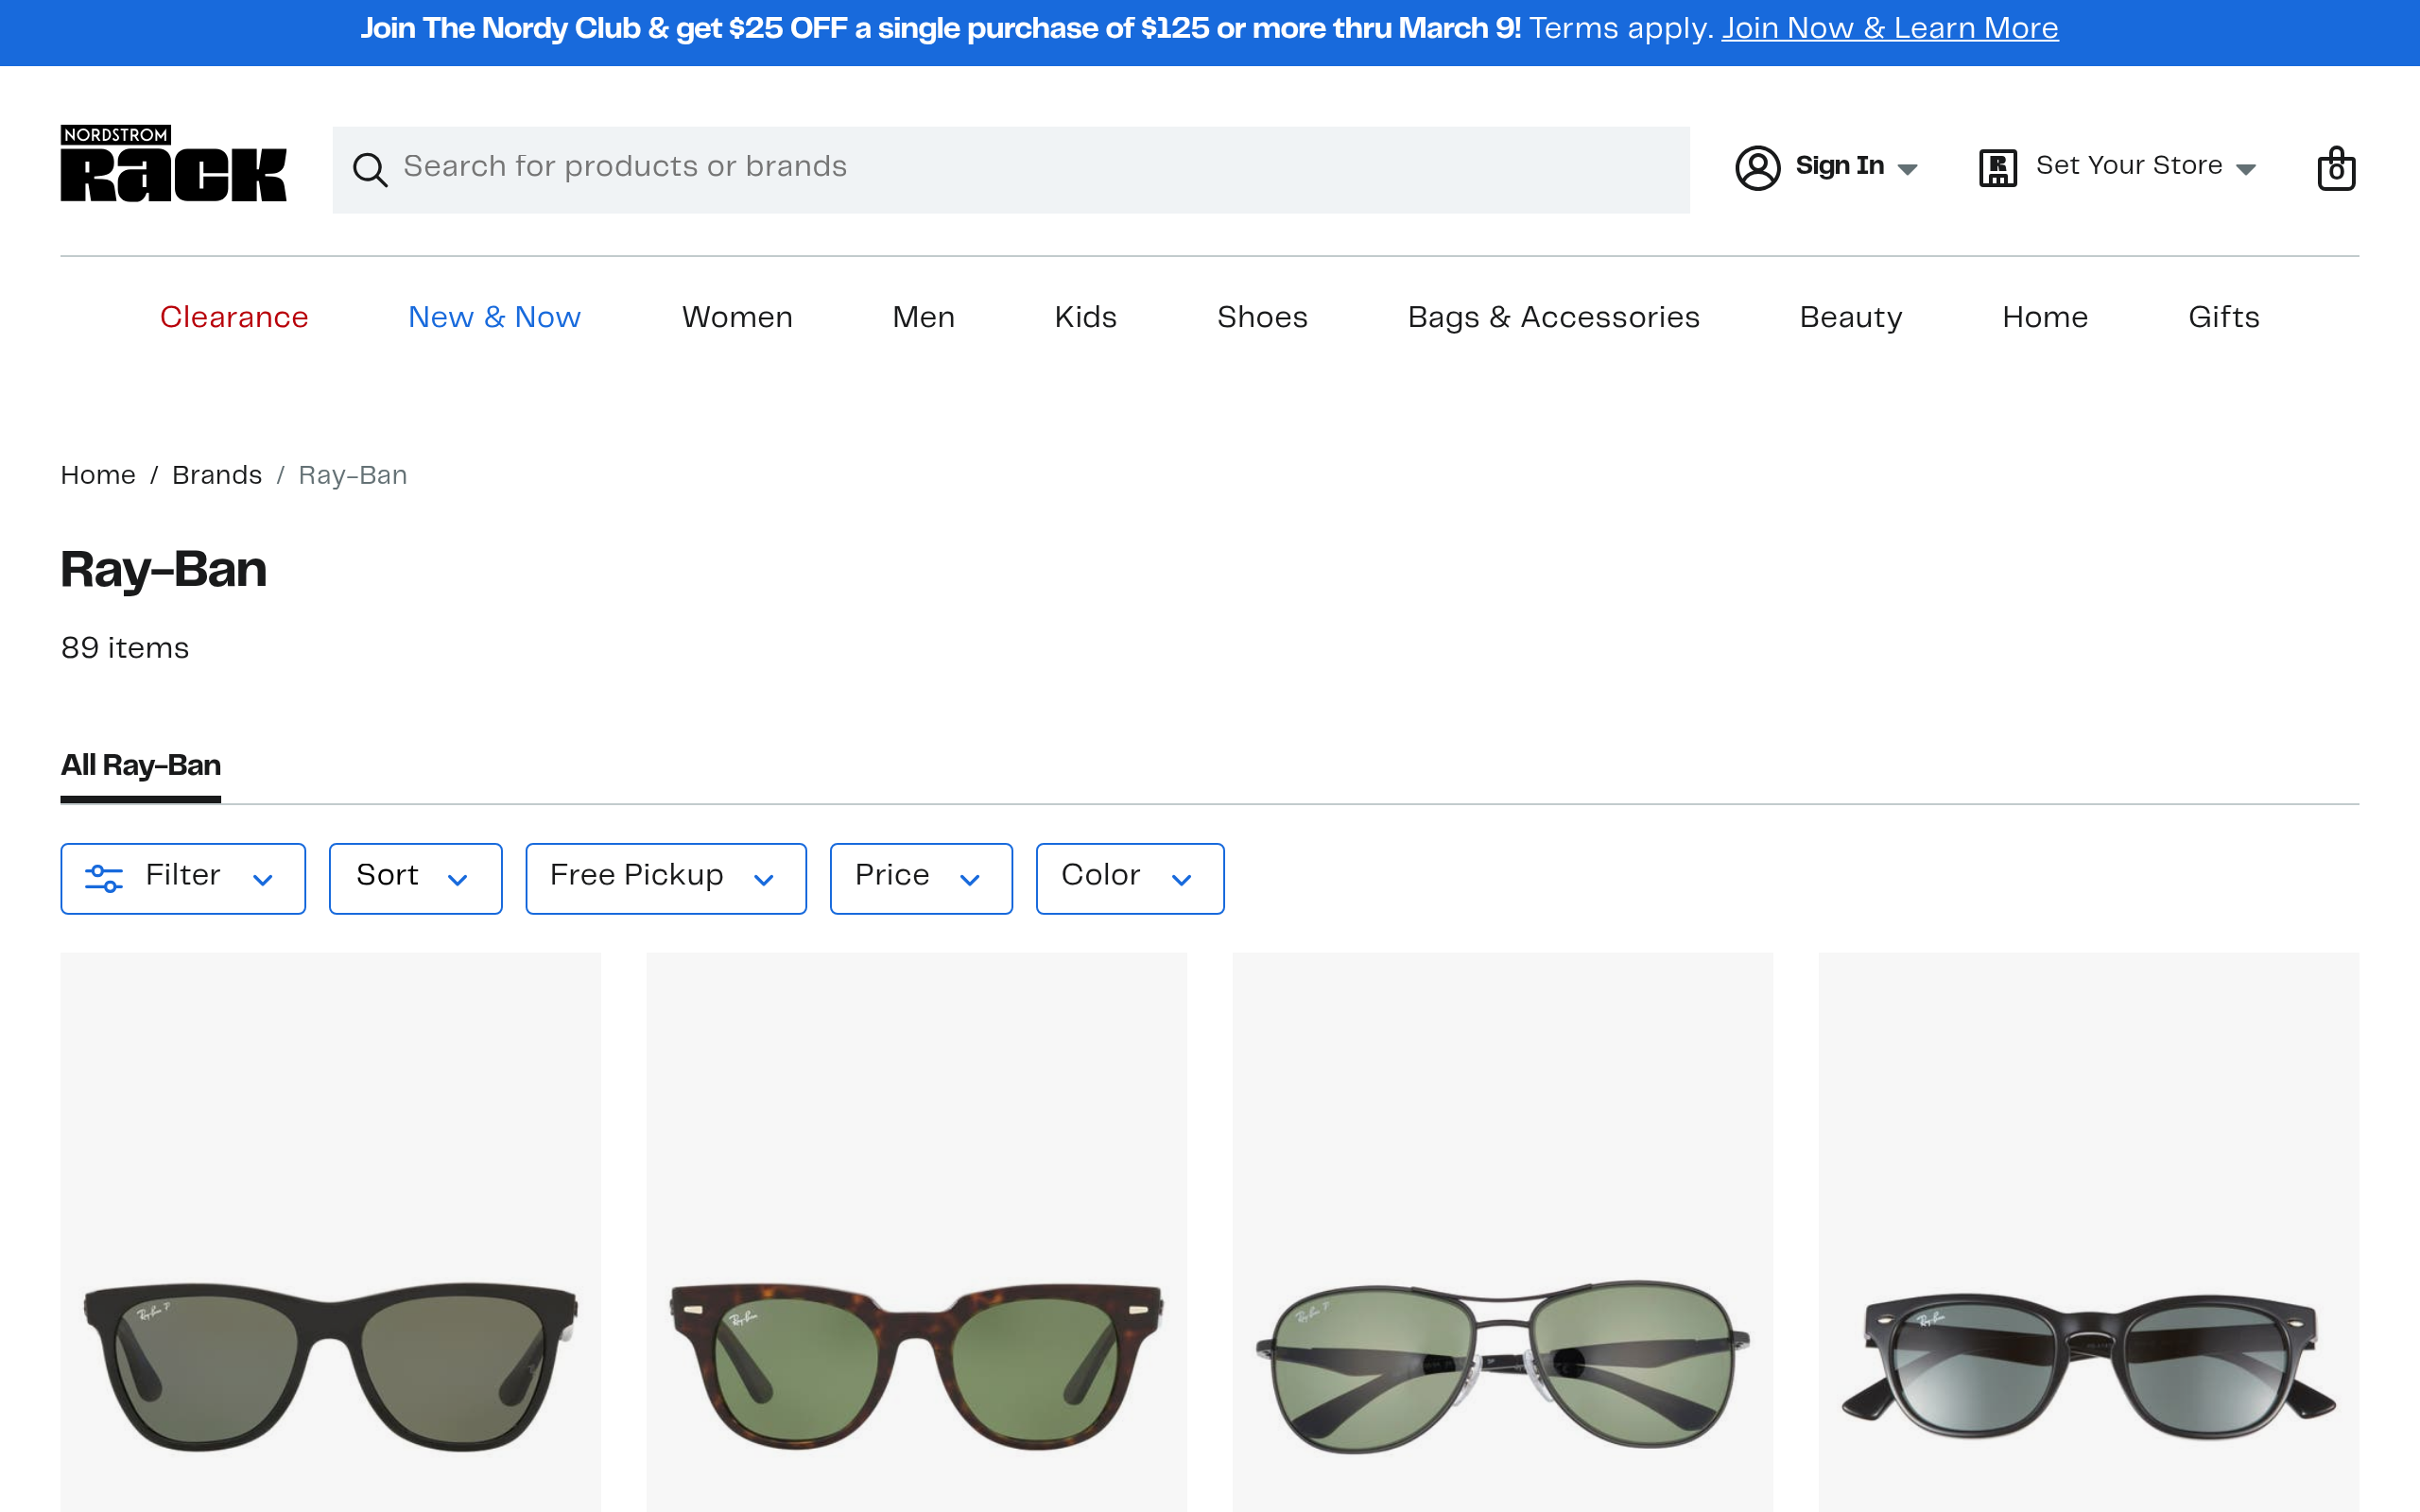The height and width of the screenshot is (1512, 2420).
Task: Open the Clearance menu
Action: tap(234, 317)
